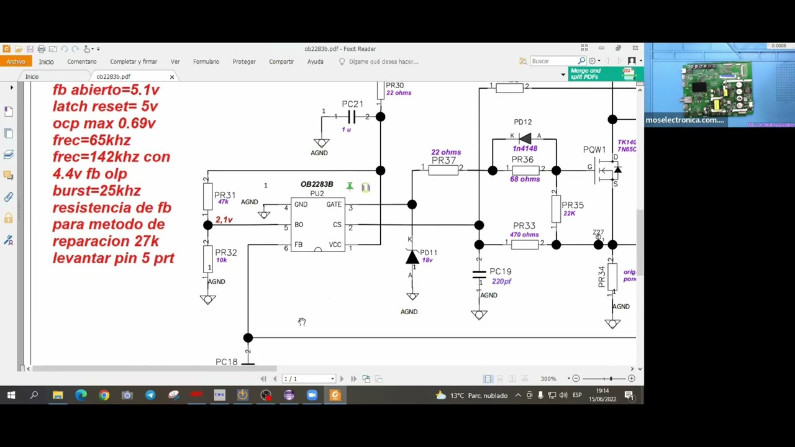
Task: Open the Proteger ribbon tab
Action: click(x=244, y=61)
